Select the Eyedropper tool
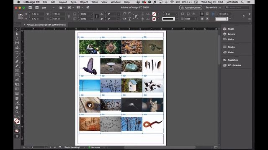Image resolution: width=268 pixels, height=150 pixels. (17, 103)
